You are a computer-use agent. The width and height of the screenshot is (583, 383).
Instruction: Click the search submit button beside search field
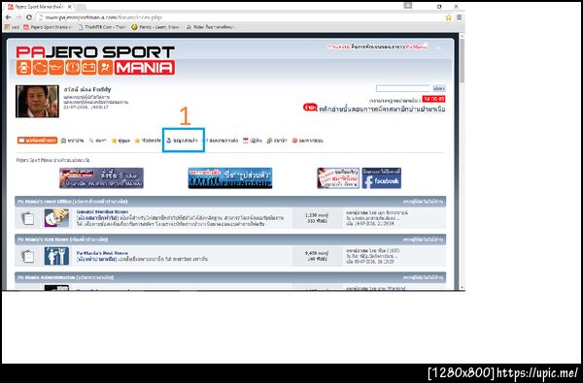(439, 88)
